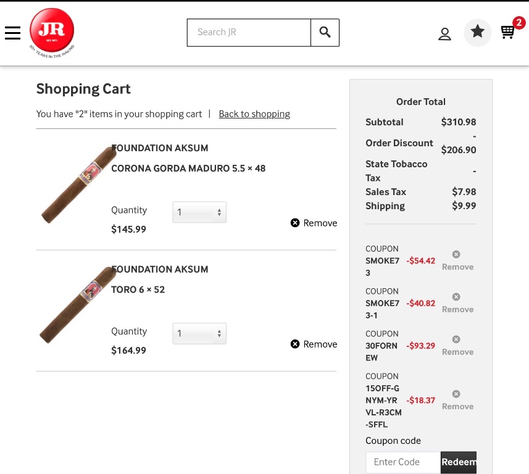
Task: Click the Redeem coupon button
Action: [459, 462]
